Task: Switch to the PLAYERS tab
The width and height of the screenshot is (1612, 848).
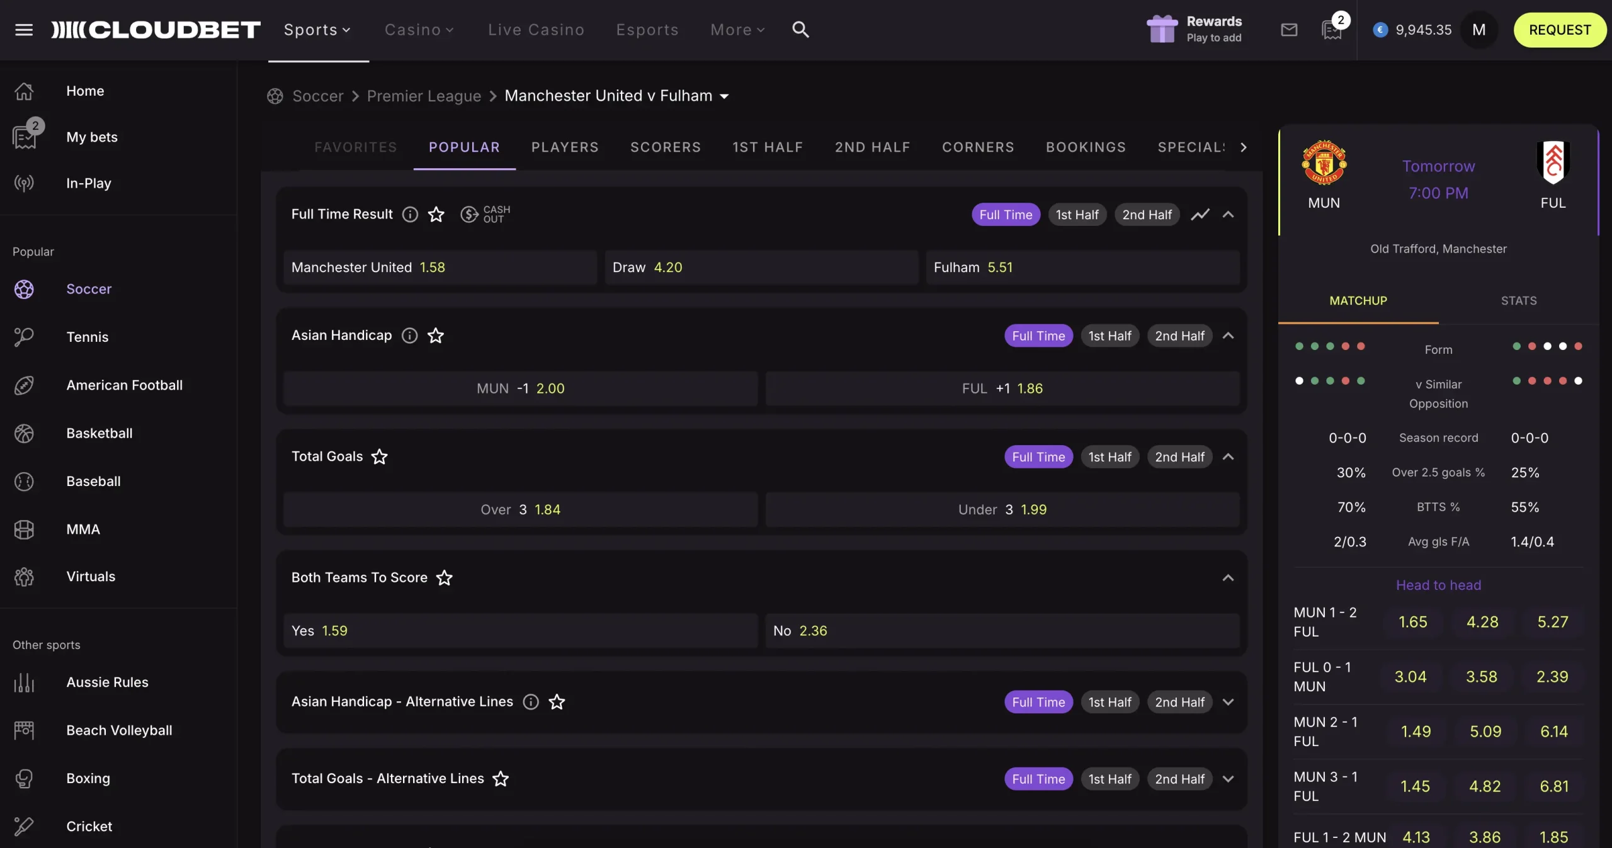Action: pos(565,147)
